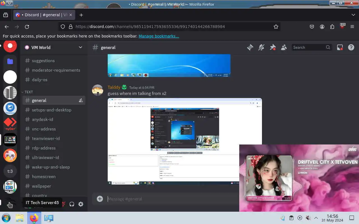Open the #vnc-address channel
This screenshot has width=359, height=224.
tap(54, 129)
